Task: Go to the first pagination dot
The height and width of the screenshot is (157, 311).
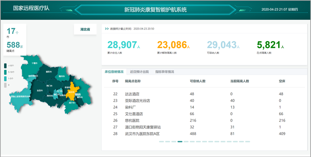Action: coord(161,142)
